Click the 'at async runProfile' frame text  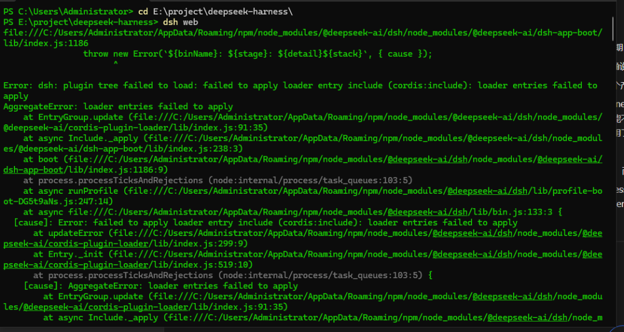click(70, 190)
